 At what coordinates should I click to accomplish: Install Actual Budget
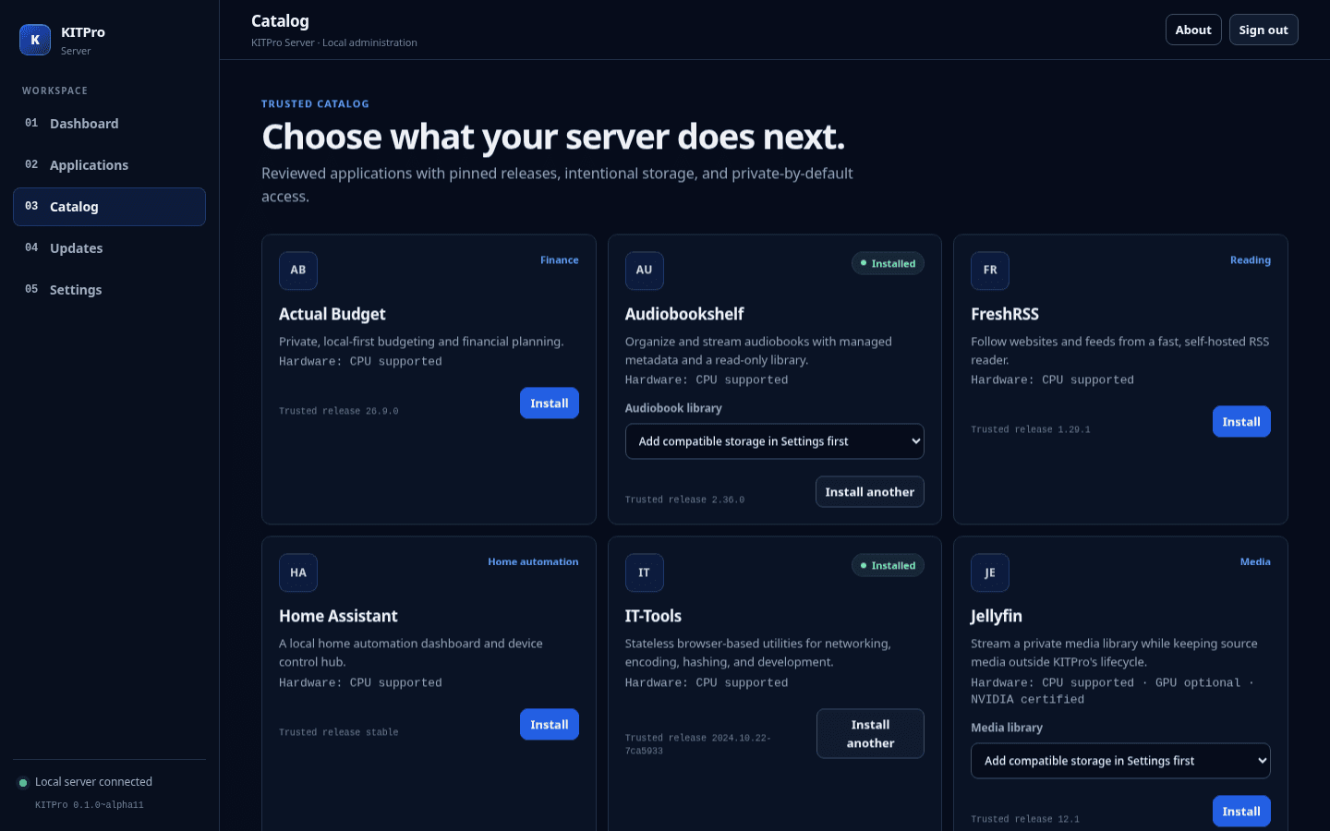550,403
